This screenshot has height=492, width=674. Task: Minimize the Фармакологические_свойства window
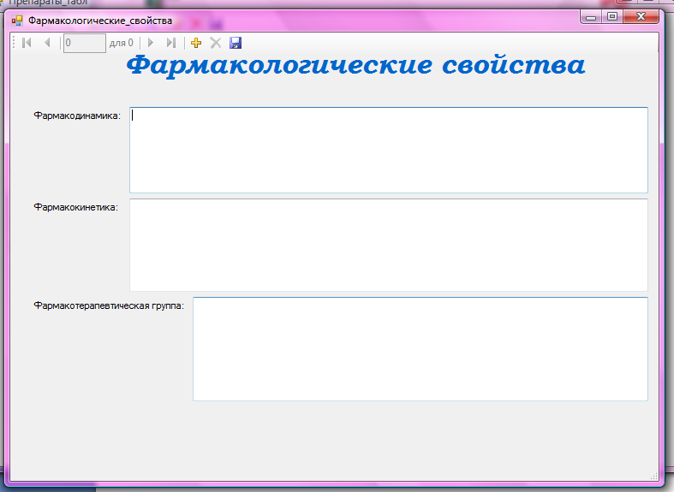pos(591,17)
